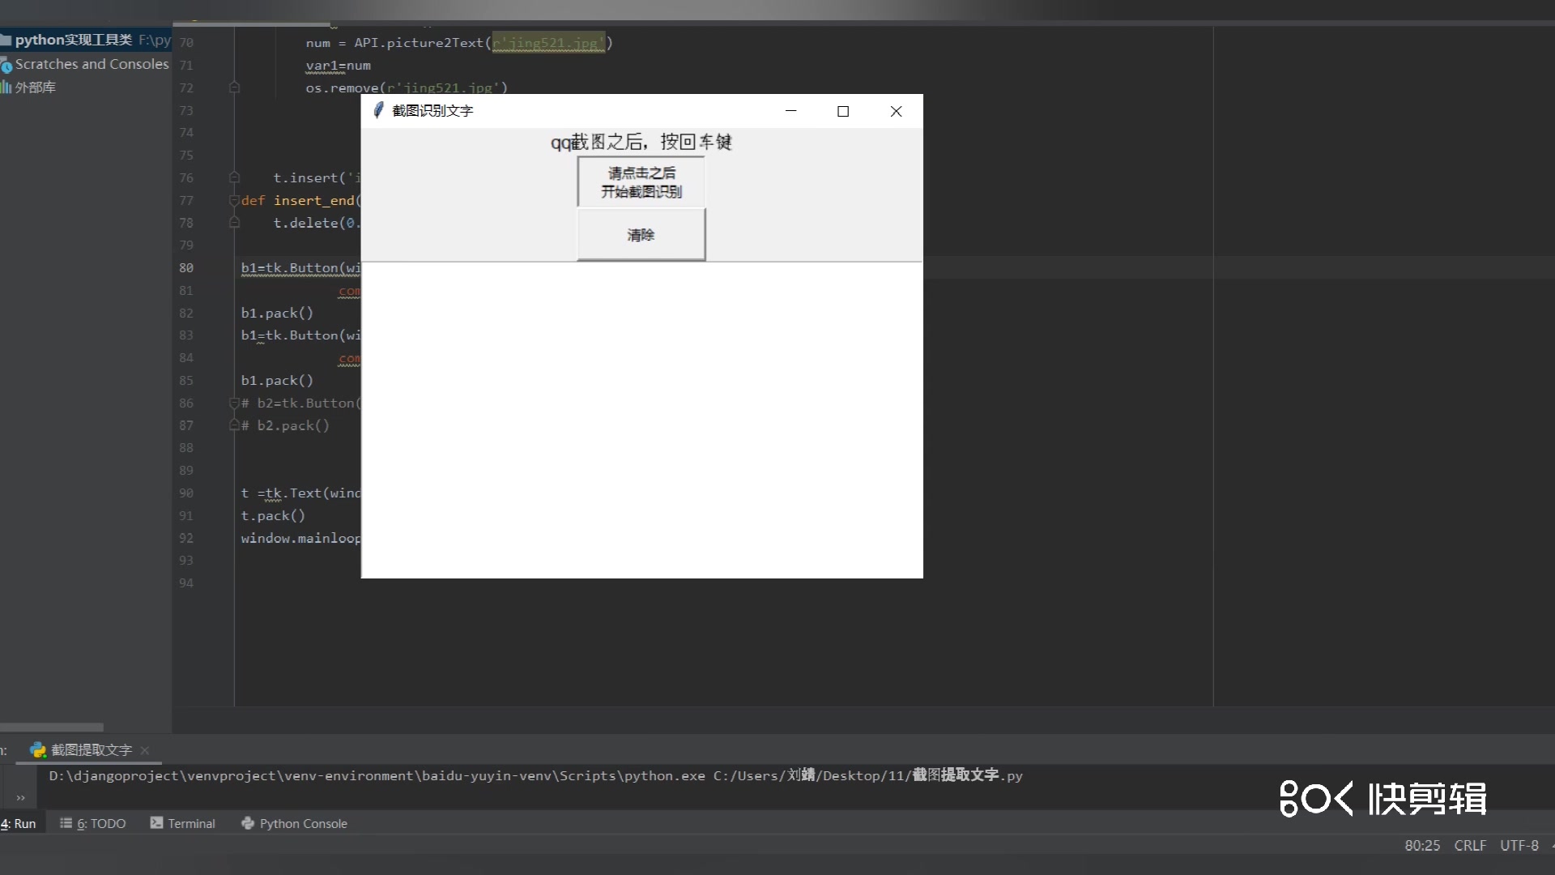Open the Python Console tool window
Screen dimensions: 1555x875
pos(303,823)
